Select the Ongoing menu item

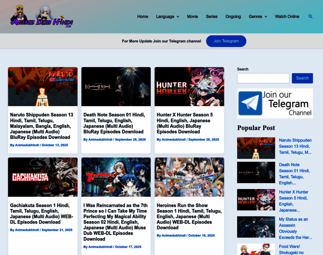click(233, 17)
